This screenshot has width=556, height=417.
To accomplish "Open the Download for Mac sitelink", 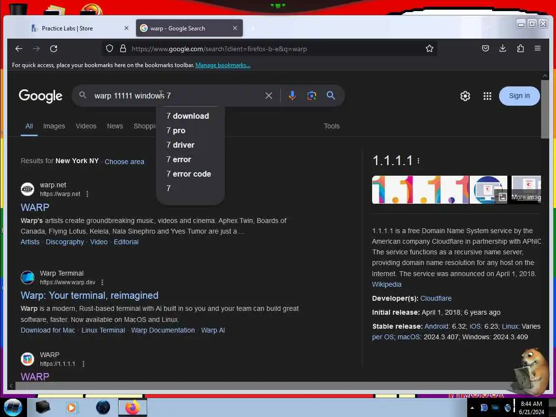I will pyautogui.click(x=48, y=331).
